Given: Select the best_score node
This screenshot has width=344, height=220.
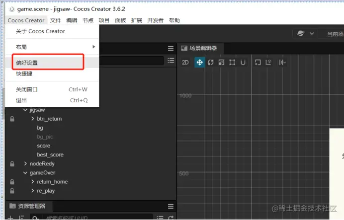Looking at the screenshot, I should (x=50, y=155).
